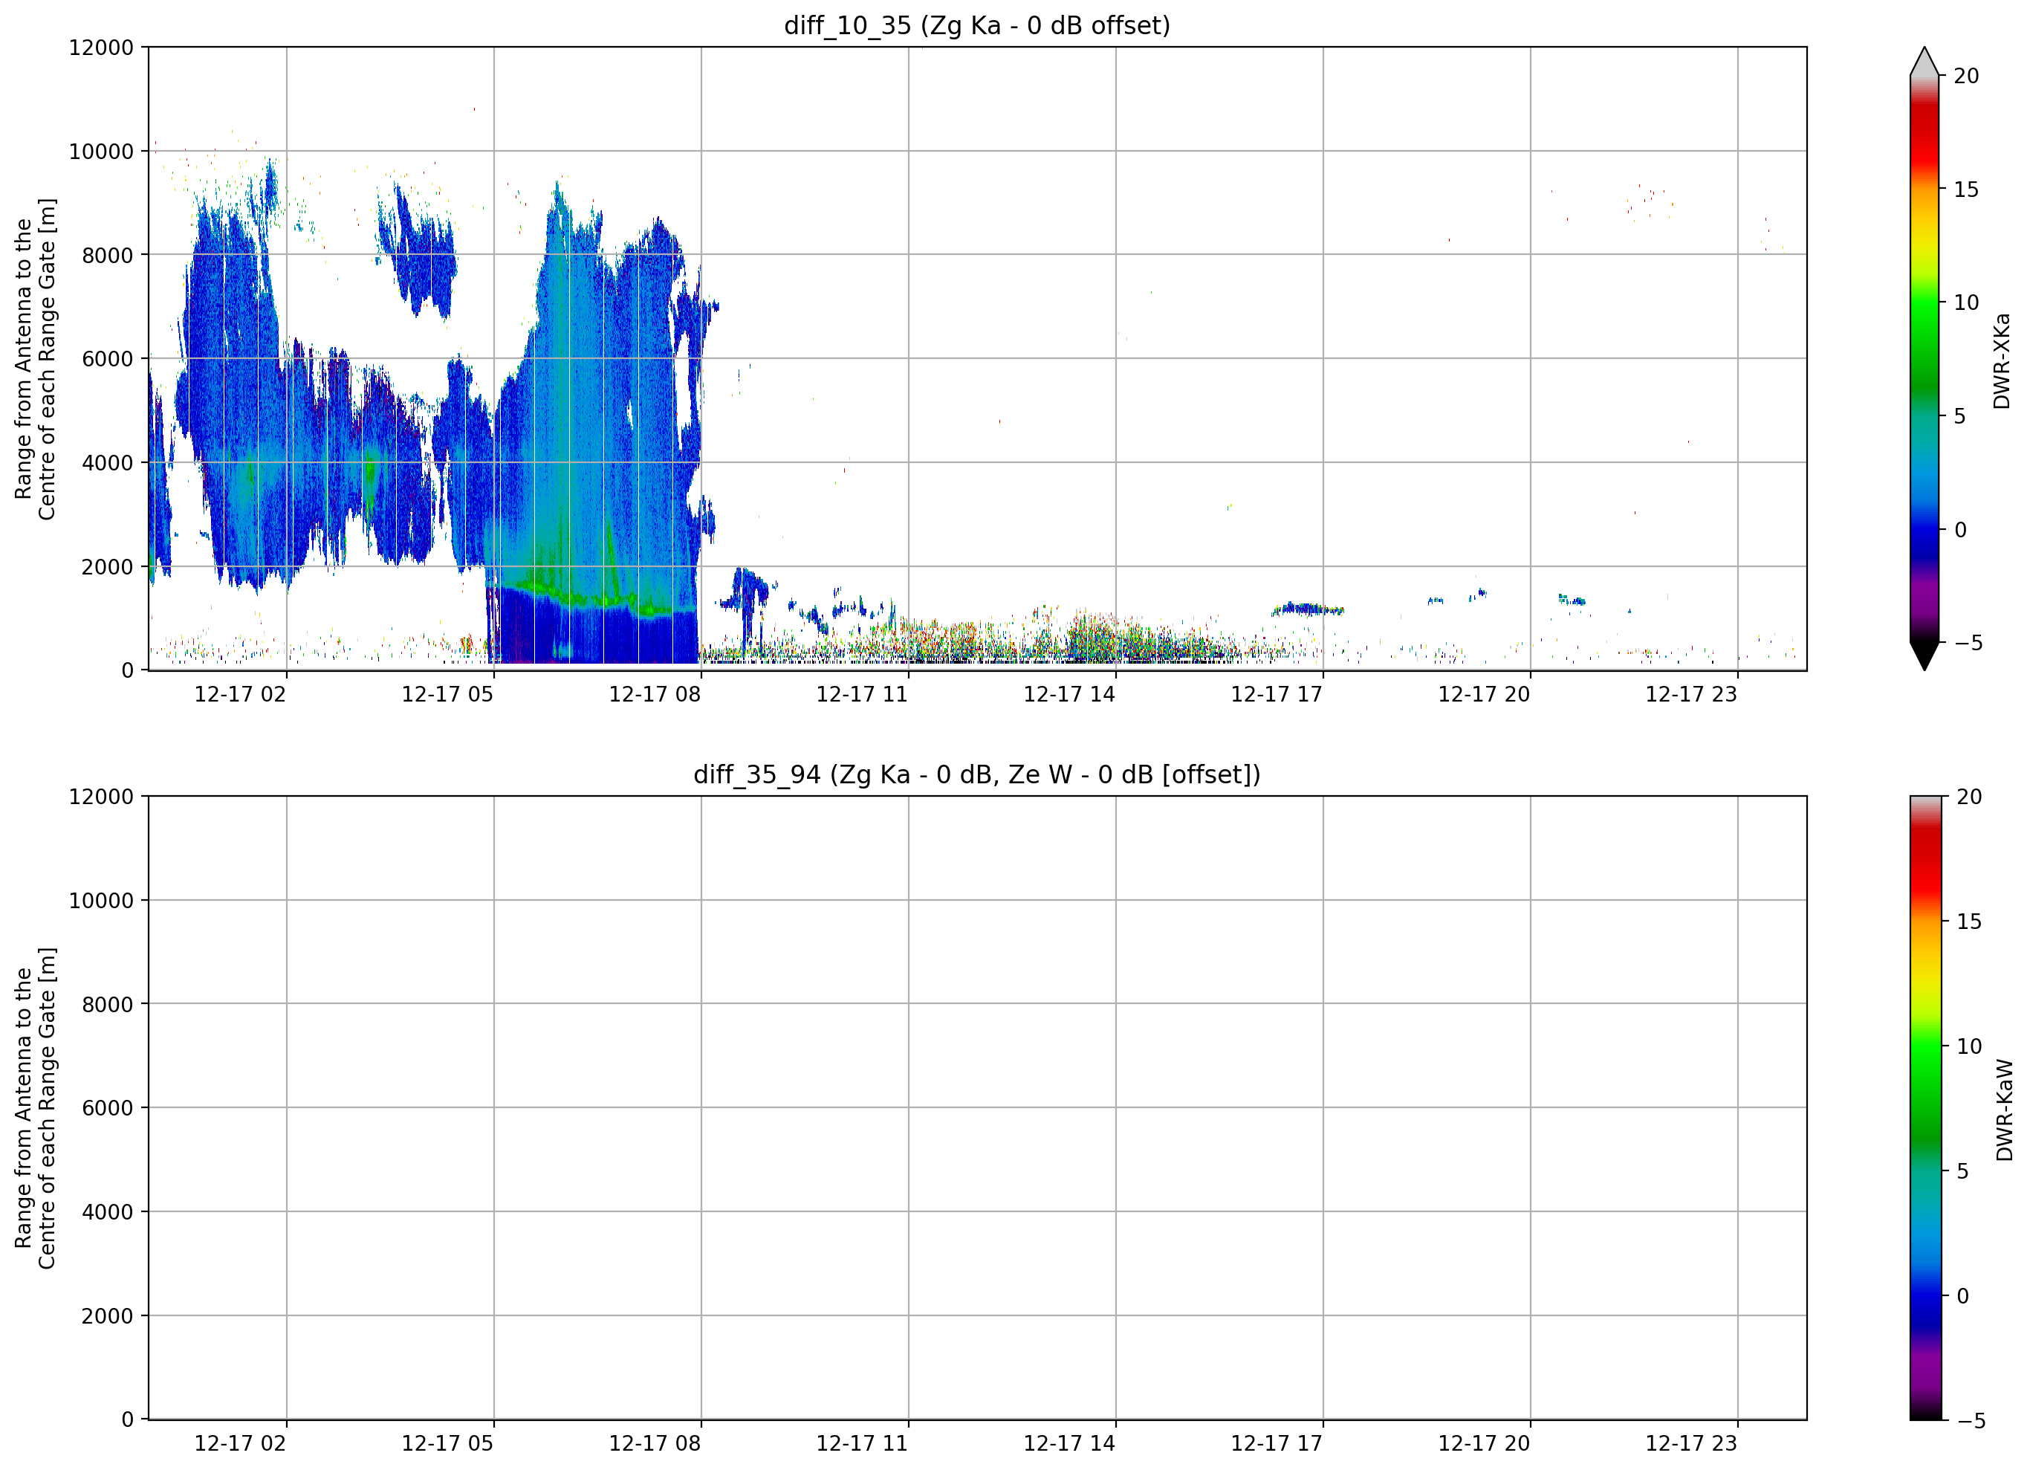The height and width of the screenshot is (1470, 2030).
Task: Click the 10000 y-tick label on bottom plot
Action: click(x=101, y=901)
